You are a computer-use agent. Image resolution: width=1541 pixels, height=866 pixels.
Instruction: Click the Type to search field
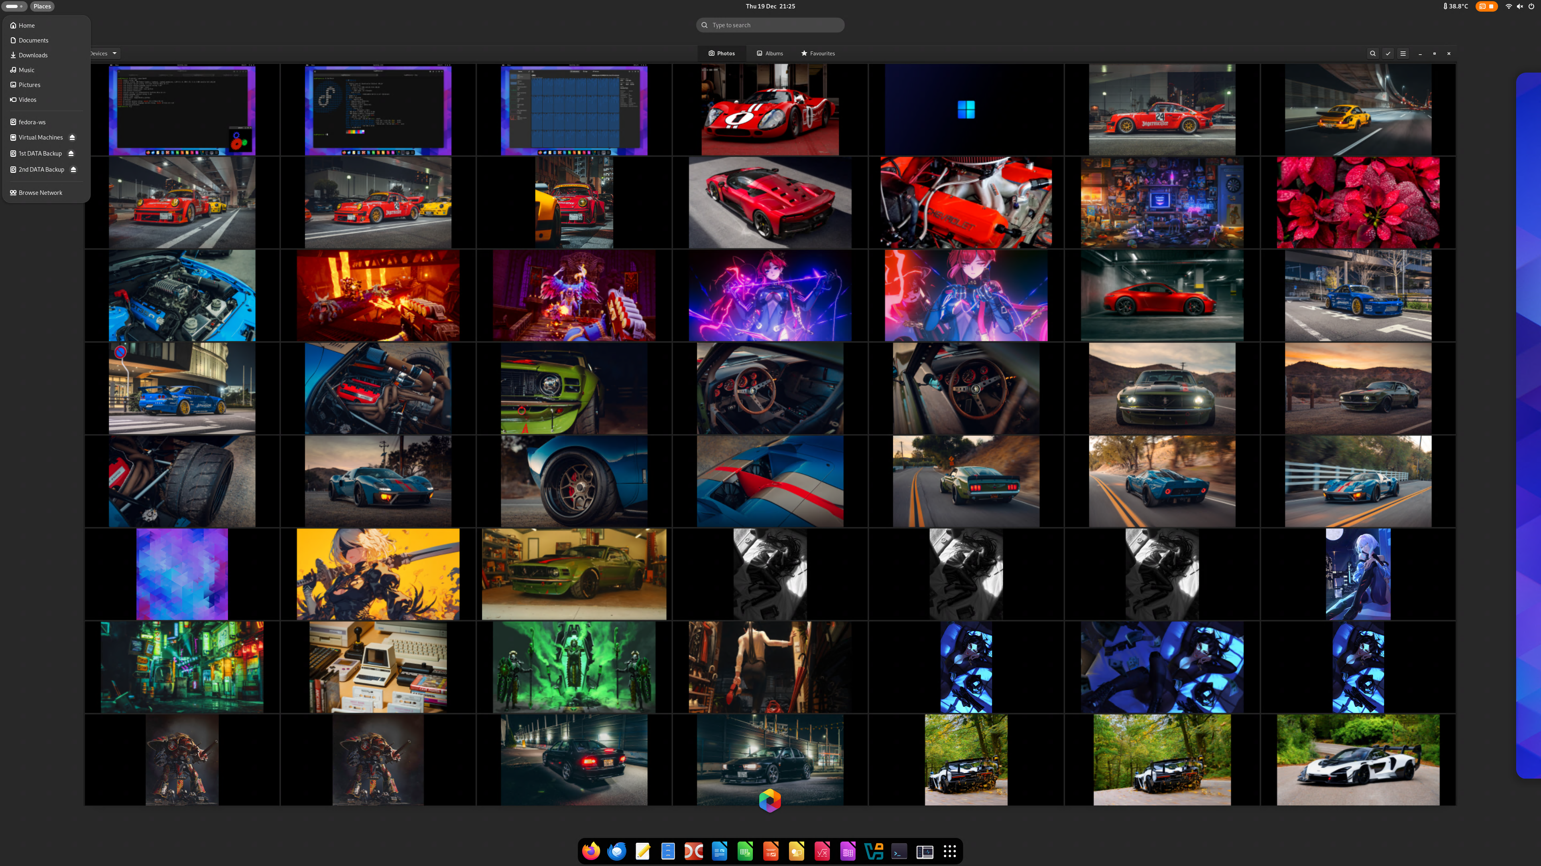tap(770, 25)
